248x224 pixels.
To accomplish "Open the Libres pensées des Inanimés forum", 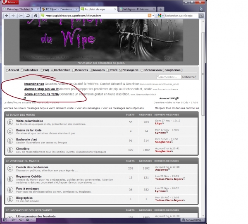I will (x=36, y=216).
